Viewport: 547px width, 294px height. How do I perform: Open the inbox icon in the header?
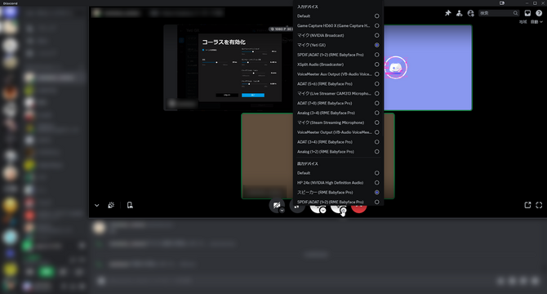point(527,13)
